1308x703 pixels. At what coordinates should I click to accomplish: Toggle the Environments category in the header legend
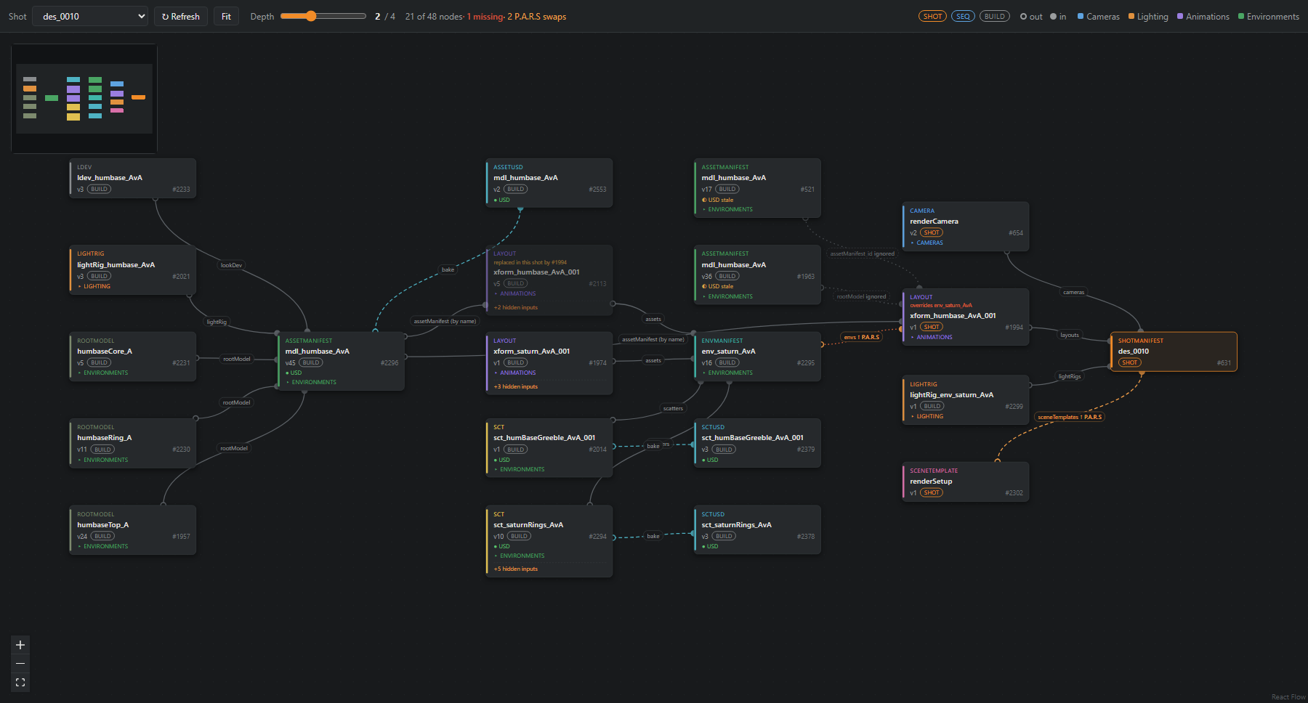(1269, 17)
